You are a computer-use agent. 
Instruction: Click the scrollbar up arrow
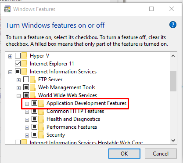pos(173,56)
